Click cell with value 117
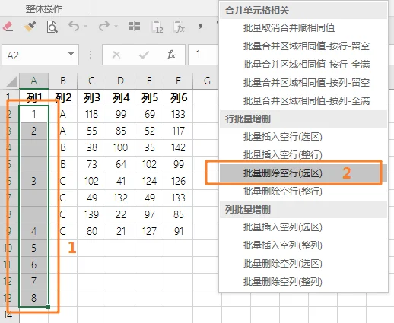 (x=178, y=131)
